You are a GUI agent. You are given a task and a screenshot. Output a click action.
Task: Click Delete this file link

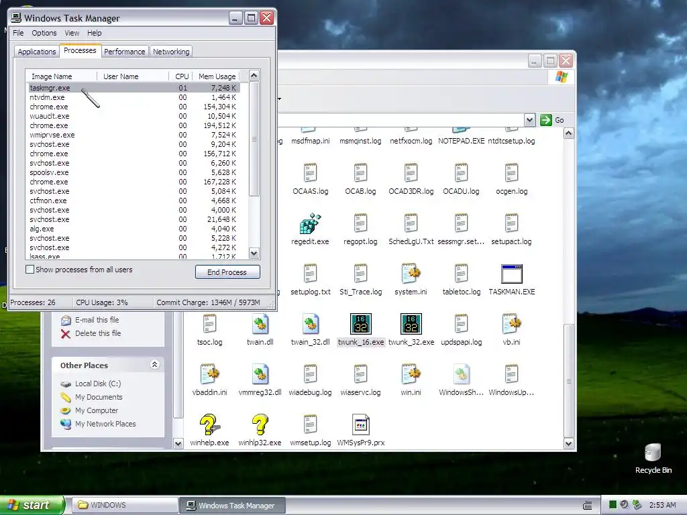(98, 333)
